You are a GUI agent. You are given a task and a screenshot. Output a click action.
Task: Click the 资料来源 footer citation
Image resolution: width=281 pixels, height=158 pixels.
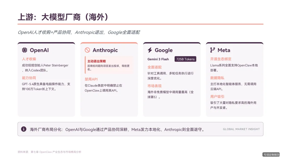click(x=49, y=152)
